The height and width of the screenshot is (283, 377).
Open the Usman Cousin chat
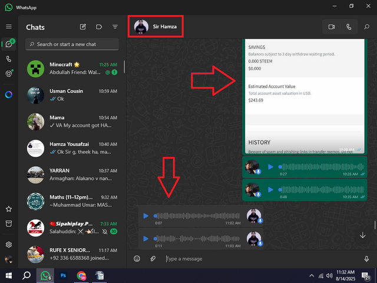tap(72, 95)
